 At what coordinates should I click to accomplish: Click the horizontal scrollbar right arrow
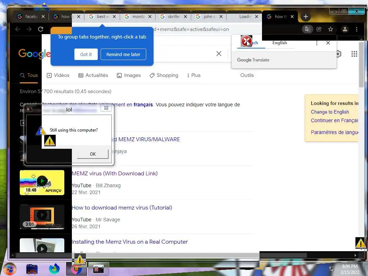[355, 255]
